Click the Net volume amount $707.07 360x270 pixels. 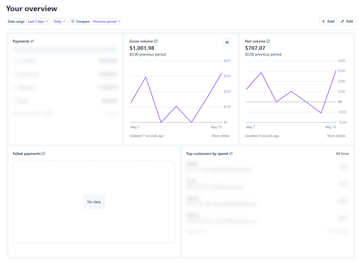(255, 48)
